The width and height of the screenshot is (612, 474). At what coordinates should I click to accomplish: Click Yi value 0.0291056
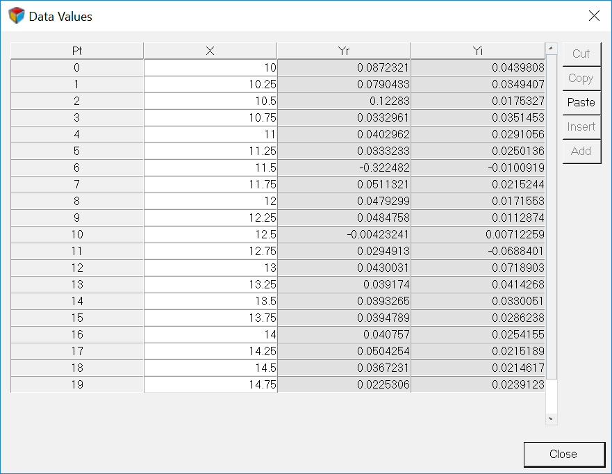(x=478, y=134)
